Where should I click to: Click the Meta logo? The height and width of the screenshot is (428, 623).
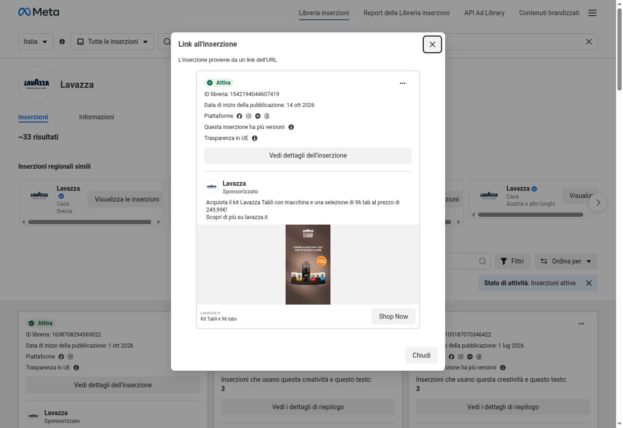point(39,12)
